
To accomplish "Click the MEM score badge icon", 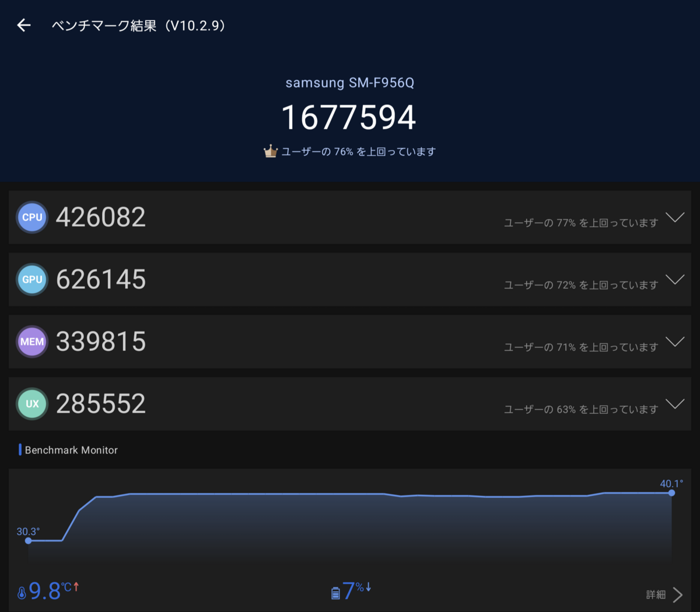I will [x=32, y=342].
